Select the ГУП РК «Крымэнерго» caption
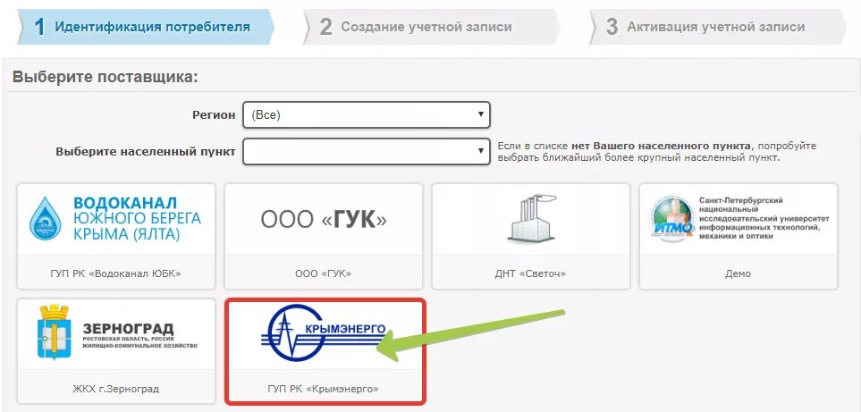861x412 pixels. pyautogui.click(x=324, y=389)
